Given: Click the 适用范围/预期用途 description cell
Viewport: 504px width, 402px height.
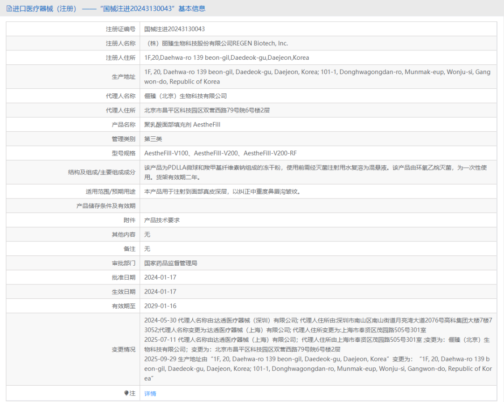Looking at the screenshot, I should tap(224, 191).
